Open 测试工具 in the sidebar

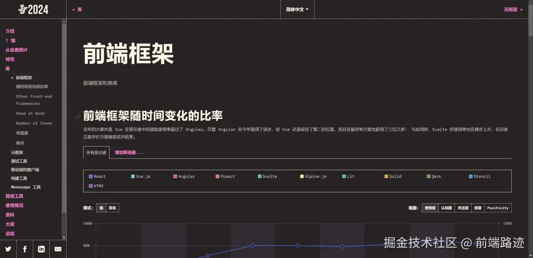tap(19, 161)
